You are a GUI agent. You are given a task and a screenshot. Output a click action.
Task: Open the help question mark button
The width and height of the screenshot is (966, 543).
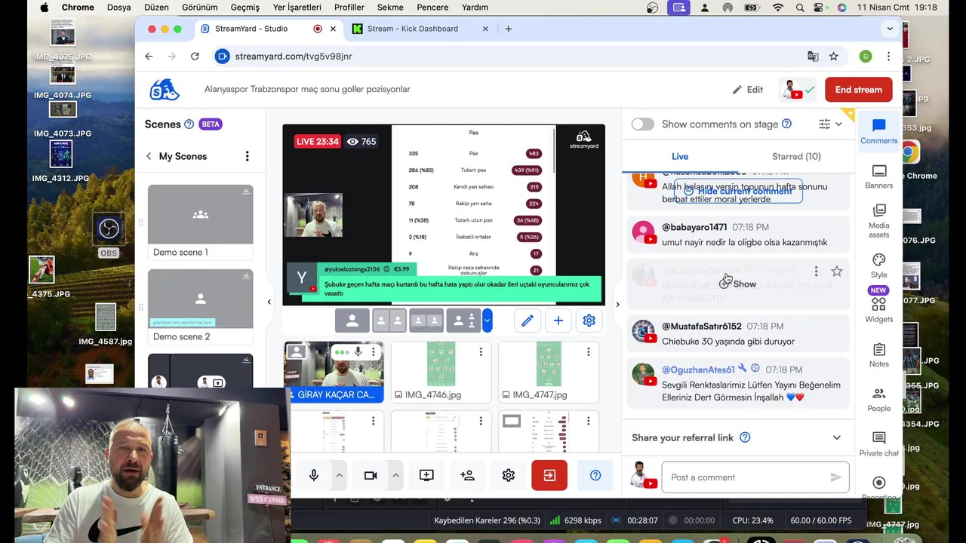tap(595, 475)
